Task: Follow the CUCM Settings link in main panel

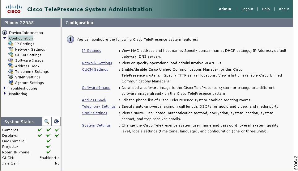Action: (x=95, y=69)
